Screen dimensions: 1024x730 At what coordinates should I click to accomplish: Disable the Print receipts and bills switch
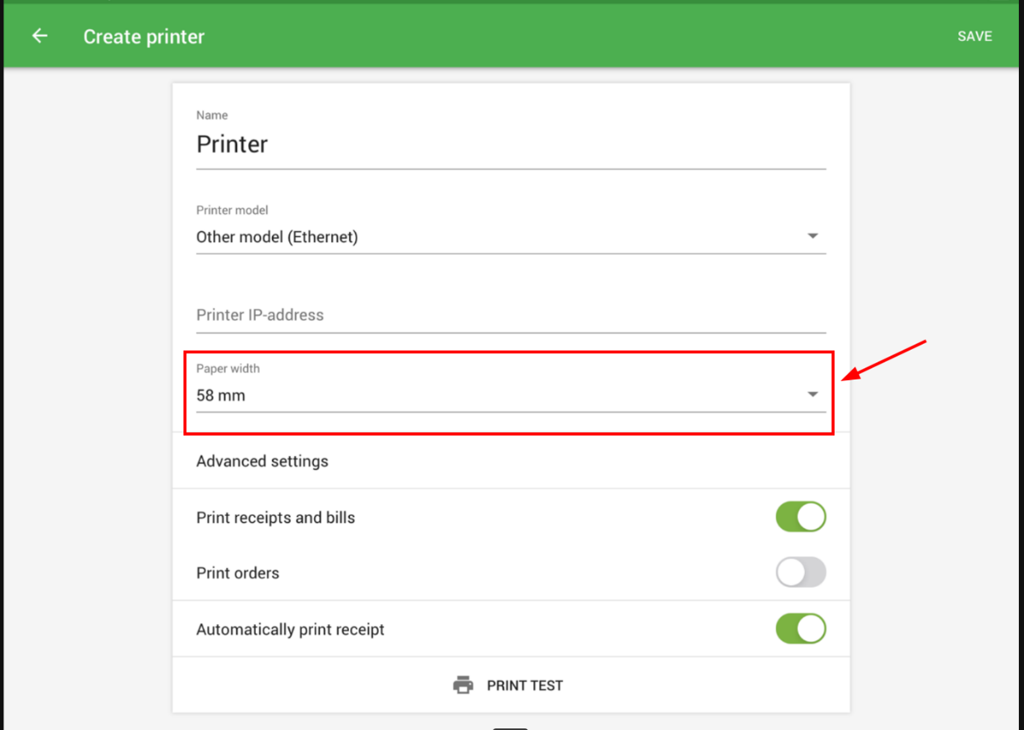click(800, 517)
